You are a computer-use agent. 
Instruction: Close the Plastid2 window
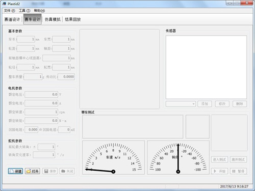(x=247, y=3)
